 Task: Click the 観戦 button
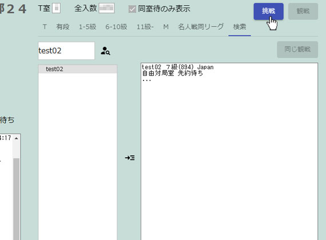[x=303, y=11]
